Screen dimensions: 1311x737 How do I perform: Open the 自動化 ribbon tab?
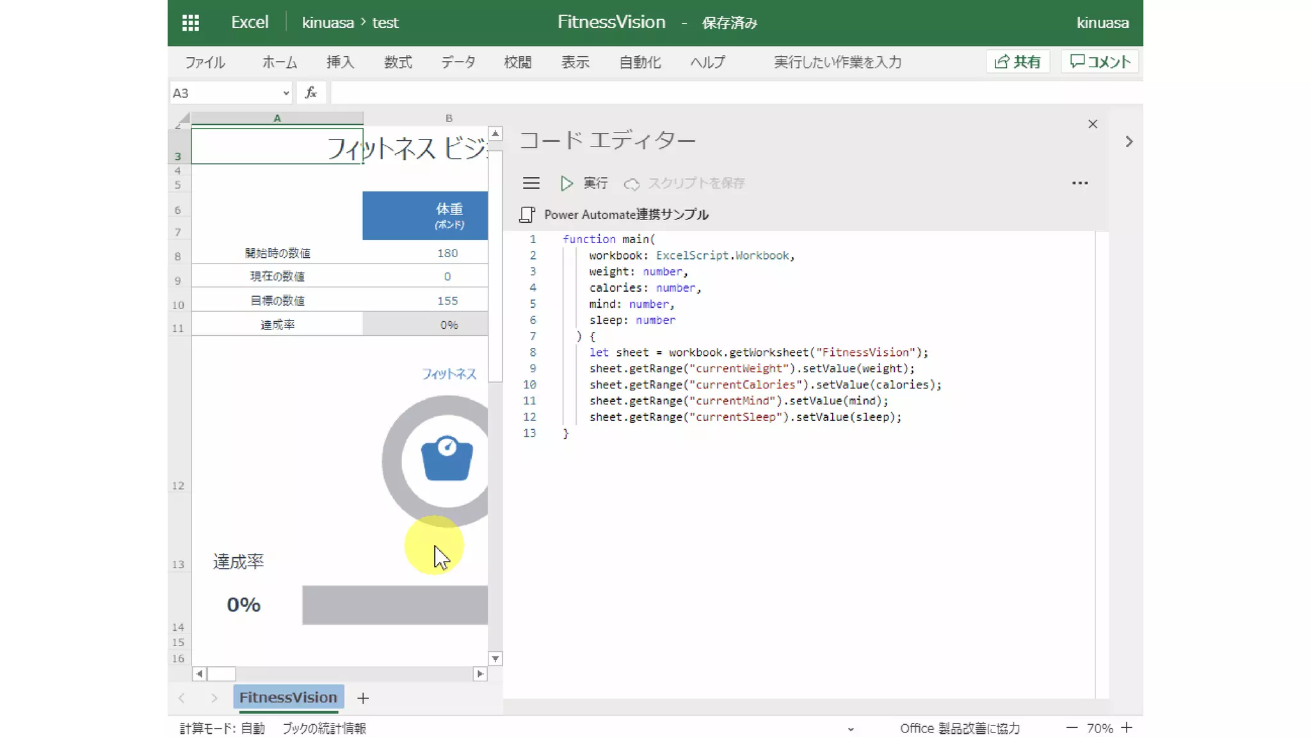[x=639, y=62]
